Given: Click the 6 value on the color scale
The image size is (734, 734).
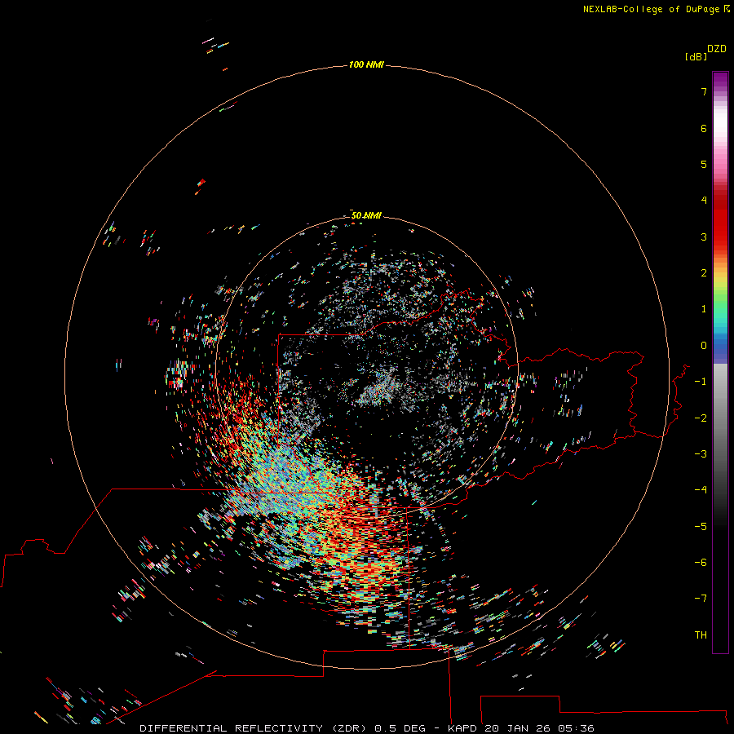Looking at the screenshot, I should coord(704,128).
